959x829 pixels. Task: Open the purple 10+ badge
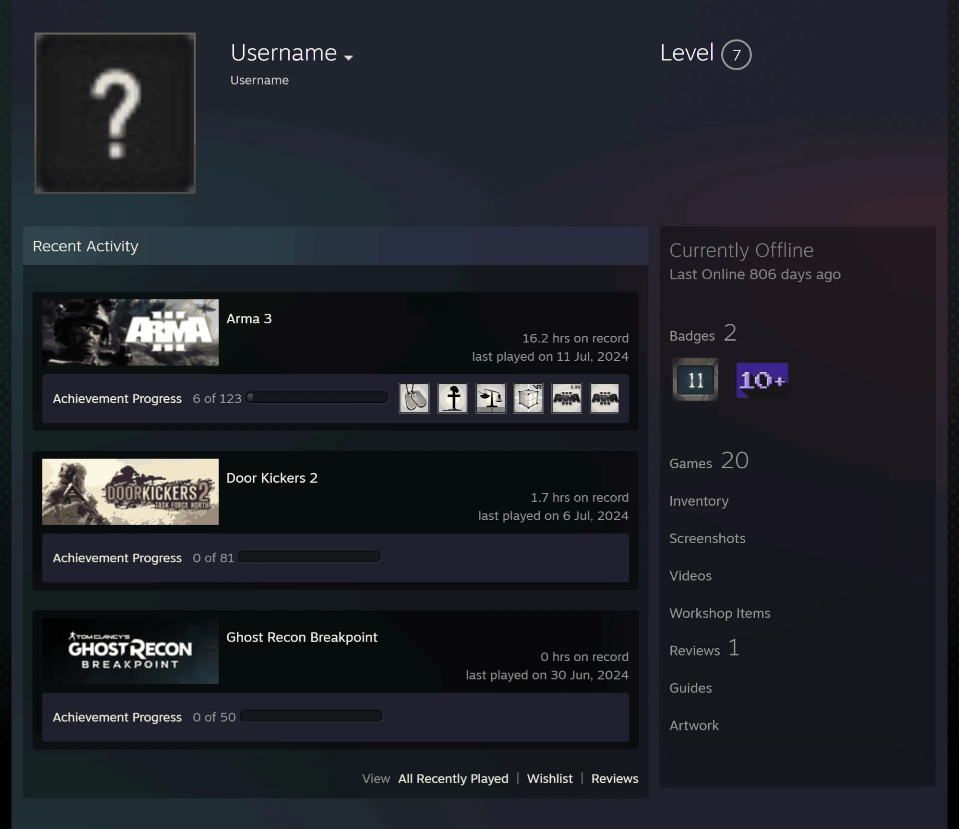762,380
